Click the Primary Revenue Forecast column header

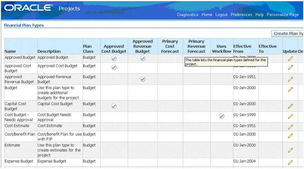tap(196, 46)
